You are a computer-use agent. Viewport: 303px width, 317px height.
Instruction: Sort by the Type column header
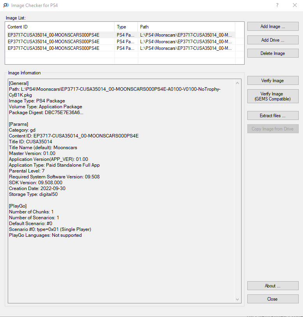click(x=126, y=27)
